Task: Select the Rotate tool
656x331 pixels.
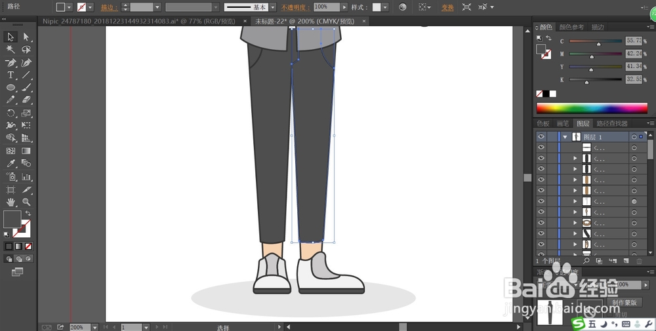Action: pos(10,113)
